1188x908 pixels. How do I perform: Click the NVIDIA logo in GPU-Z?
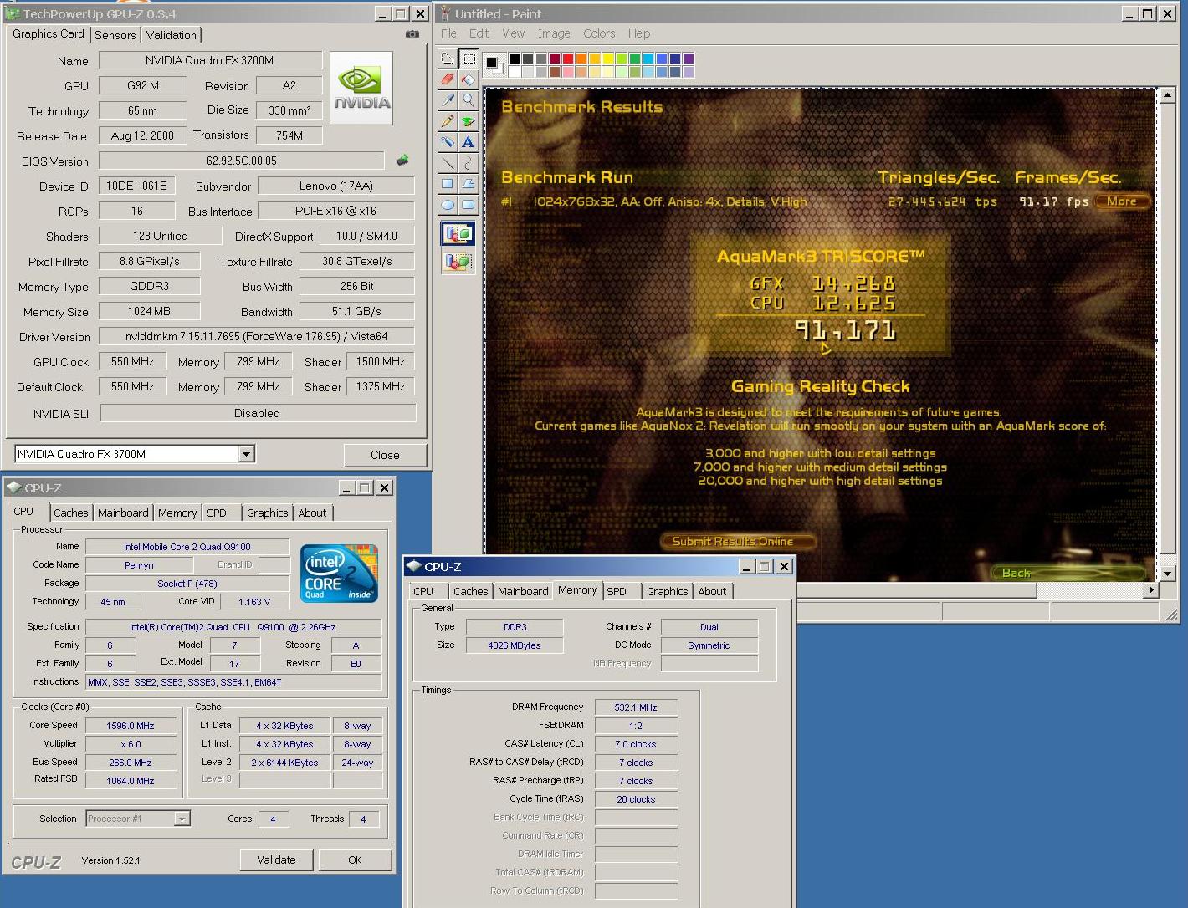tap(361, 88)
